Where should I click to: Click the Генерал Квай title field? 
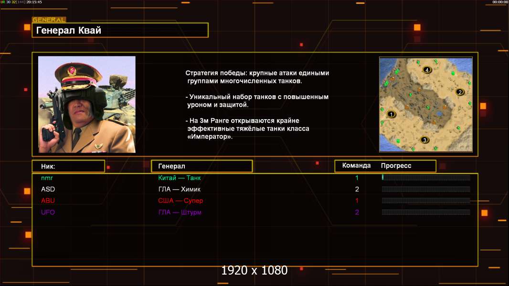tap(120, 30)
